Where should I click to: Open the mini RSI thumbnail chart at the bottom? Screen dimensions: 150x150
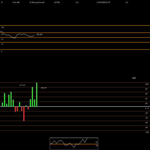point(74,144)
